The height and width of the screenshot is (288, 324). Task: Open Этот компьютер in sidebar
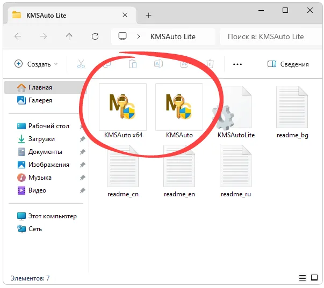pos(46,216)
